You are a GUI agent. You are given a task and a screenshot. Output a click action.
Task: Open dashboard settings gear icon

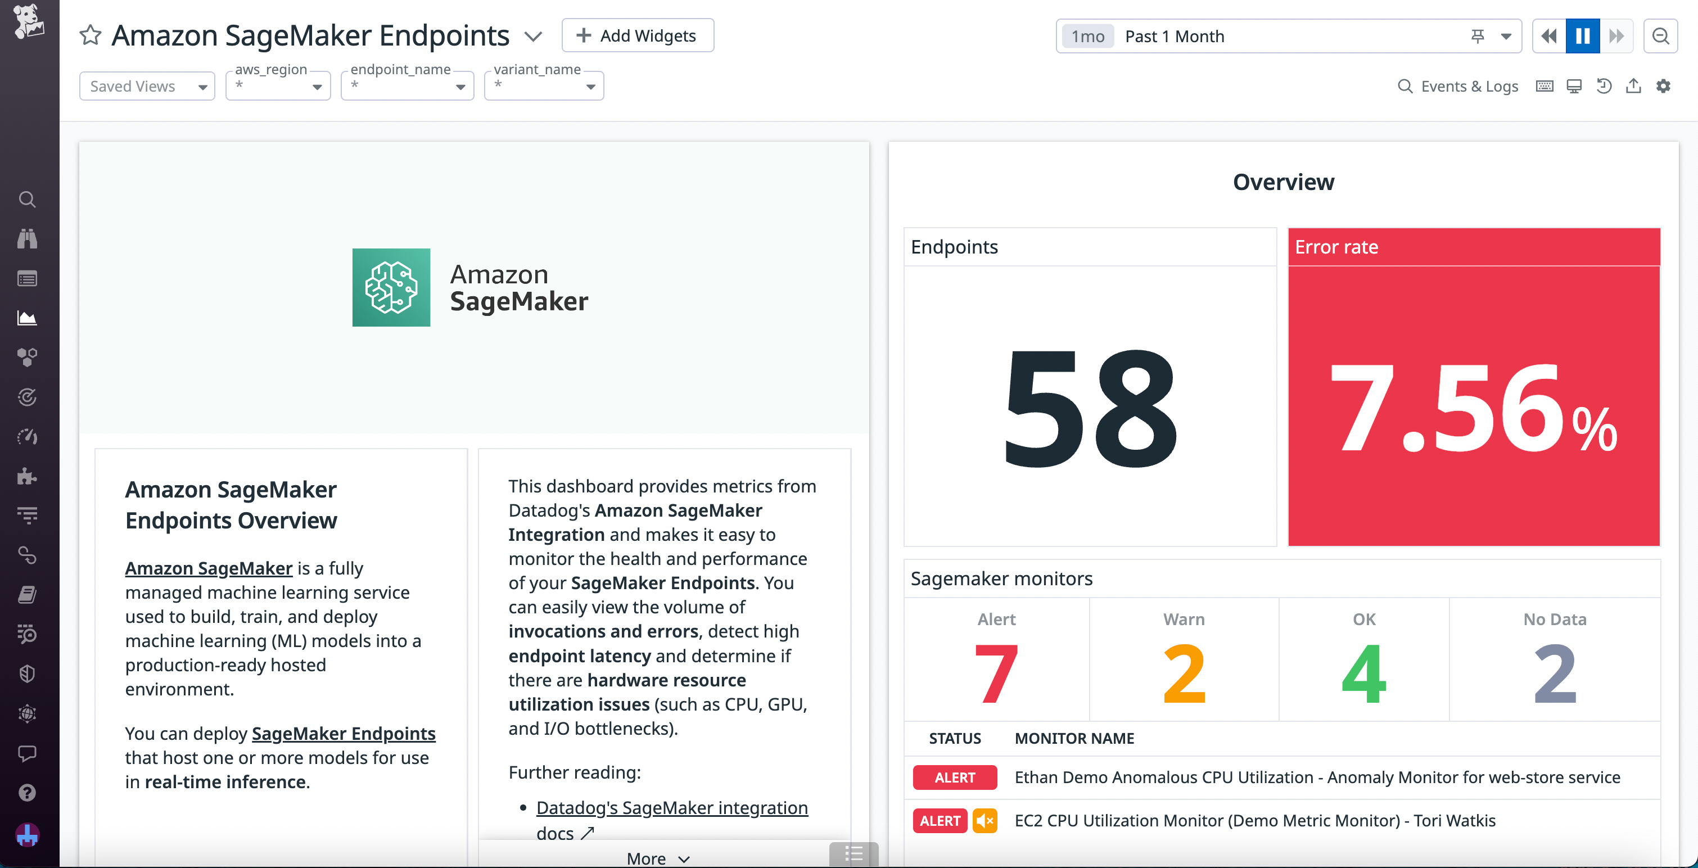1664,85
